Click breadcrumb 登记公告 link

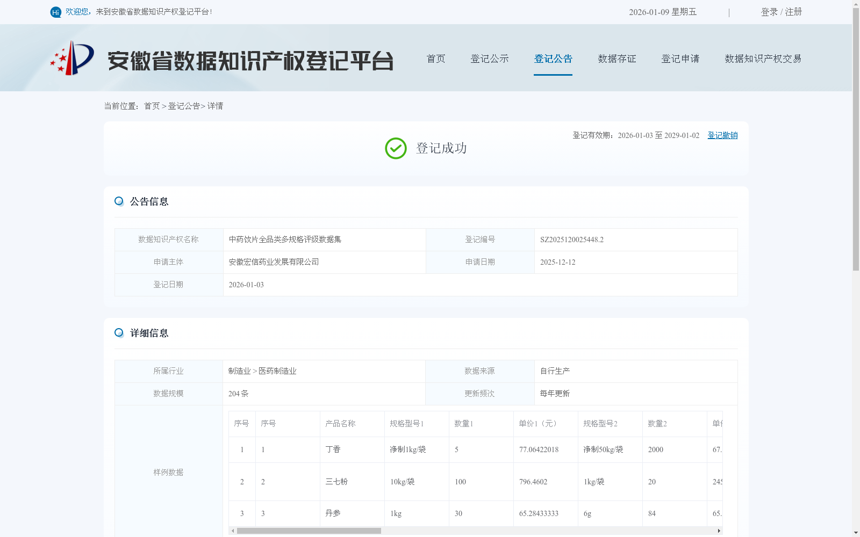(184, 106)
